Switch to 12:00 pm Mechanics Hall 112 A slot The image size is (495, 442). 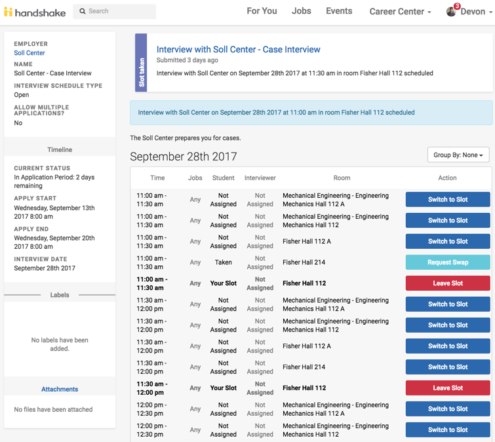[x=448, y=409]
